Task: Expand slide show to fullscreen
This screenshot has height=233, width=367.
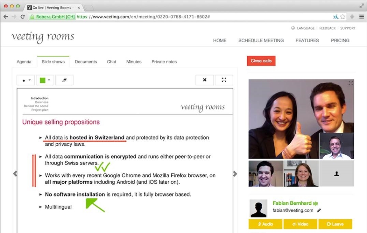Action: (x=224, y=80)
